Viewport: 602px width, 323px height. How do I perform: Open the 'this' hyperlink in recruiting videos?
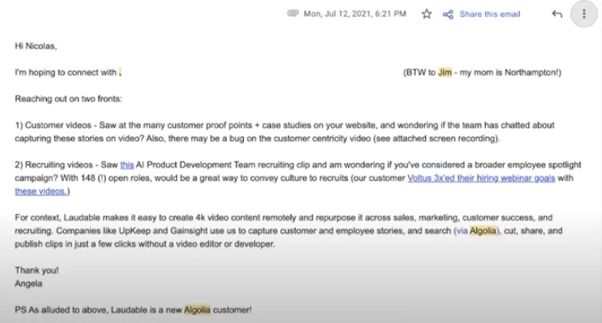pyautogui.click(x=127, y=165)
